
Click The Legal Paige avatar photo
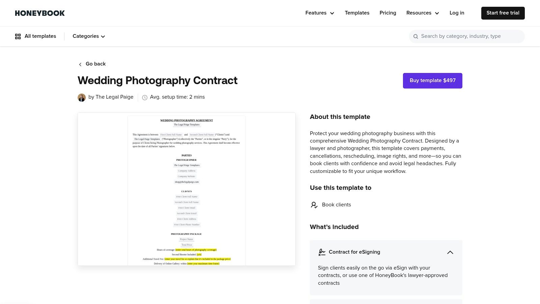[x=82, y=97]
